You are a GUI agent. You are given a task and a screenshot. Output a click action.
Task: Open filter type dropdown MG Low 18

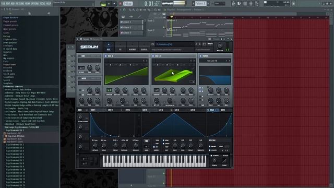pos(212,61)
